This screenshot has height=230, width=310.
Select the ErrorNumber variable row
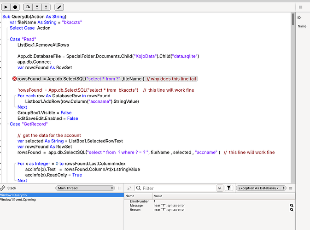click(x=210, y=201)
